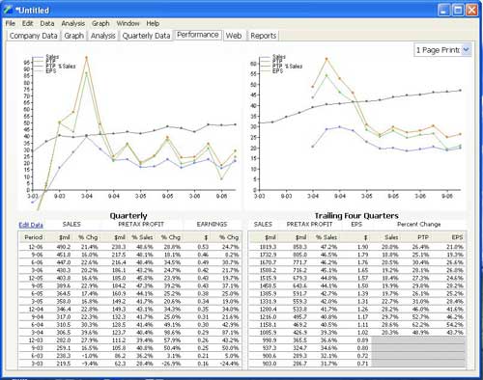The width and height of the screenshot is (483, 380).
Task: Select the 6-03 period row
Action: point(130,356)
